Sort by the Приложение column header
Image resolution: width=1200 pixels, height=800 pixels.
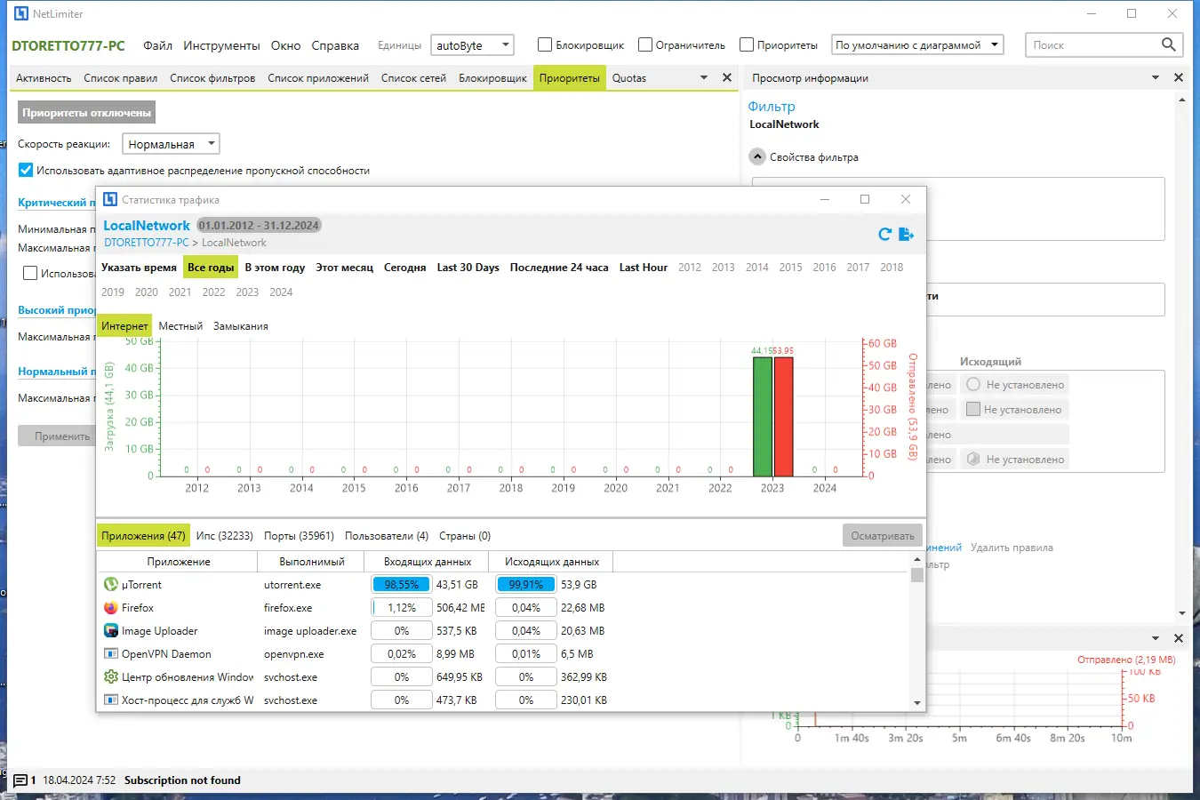(x=179, y=562)
